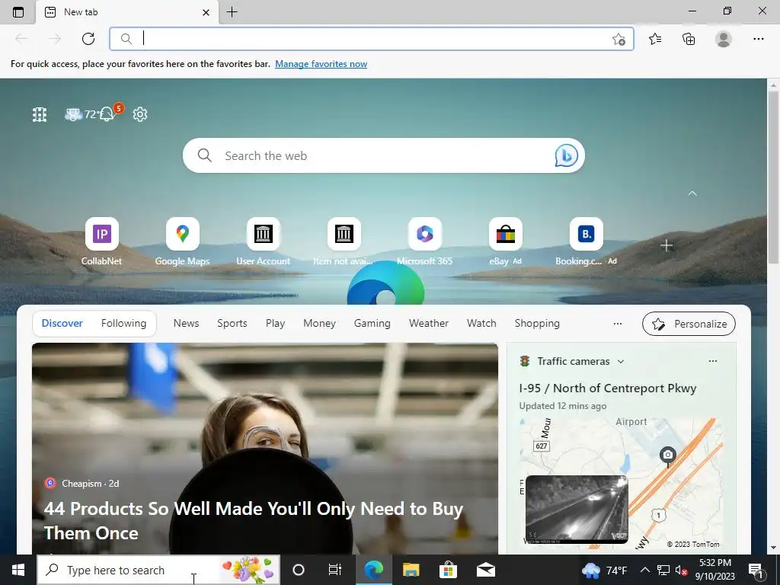The height and width of the screenshot is (585, 780).
Task: Click the camera pin on the map
Action: tap(667, 456)
